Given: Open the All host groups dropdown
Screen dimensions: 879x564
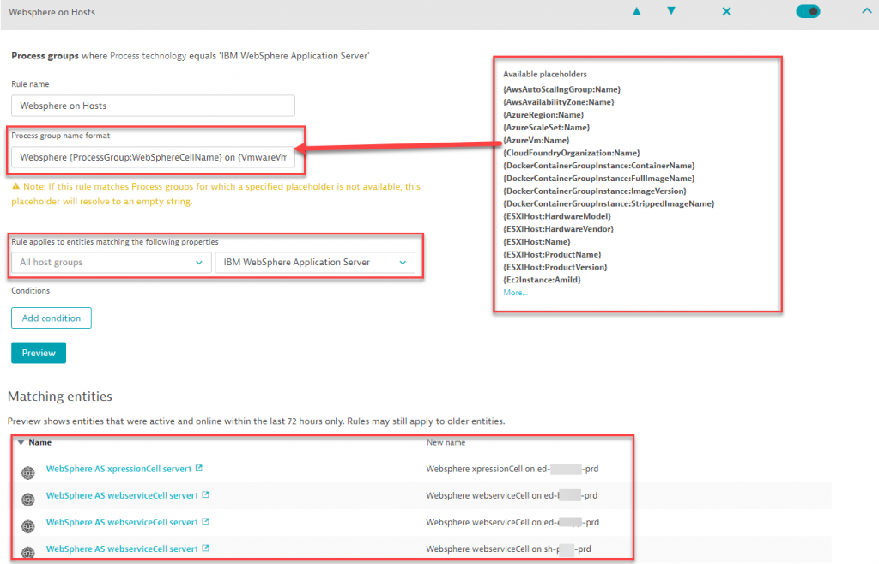Looking at the screenshot, I should click(111, 263).
